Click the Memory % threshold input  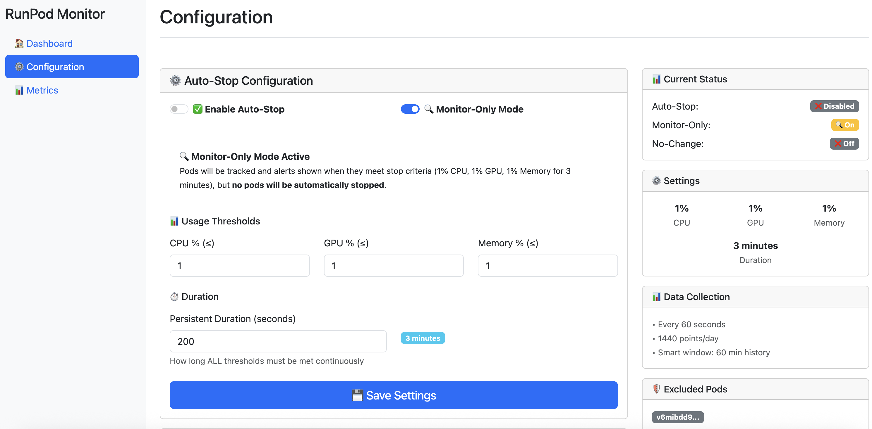547,266
